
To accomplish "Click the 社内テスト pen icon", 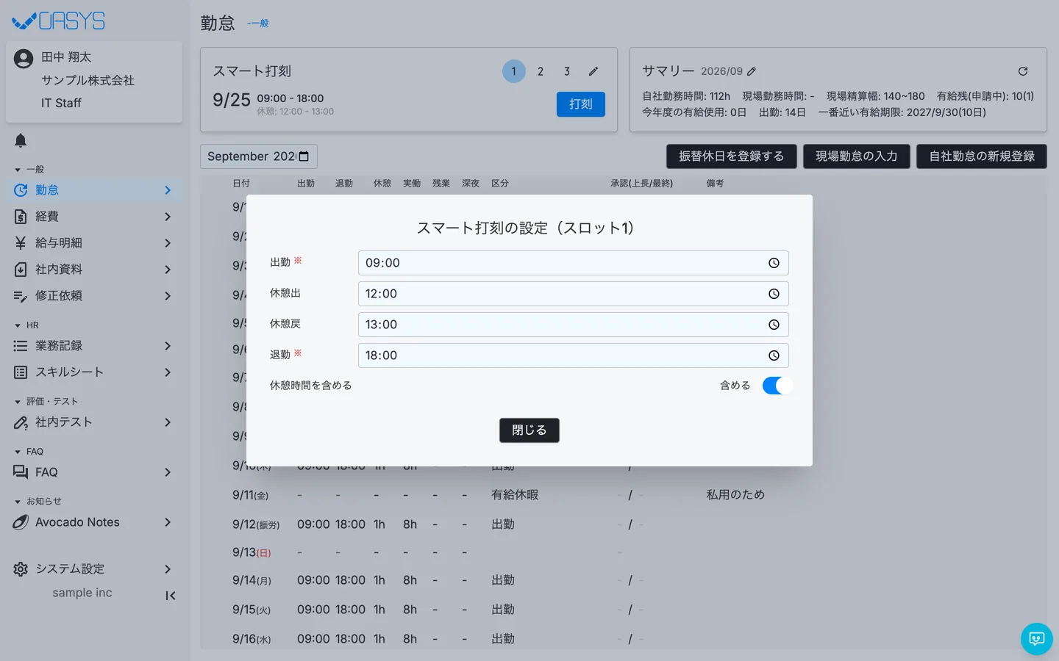I will click(x=21, y=422).
